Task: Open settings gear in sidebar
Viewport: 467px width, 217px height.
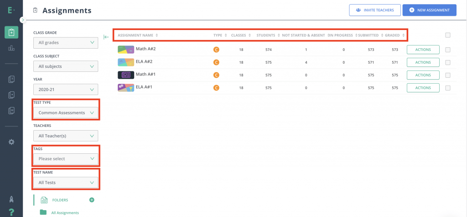Action: point(11,142)
